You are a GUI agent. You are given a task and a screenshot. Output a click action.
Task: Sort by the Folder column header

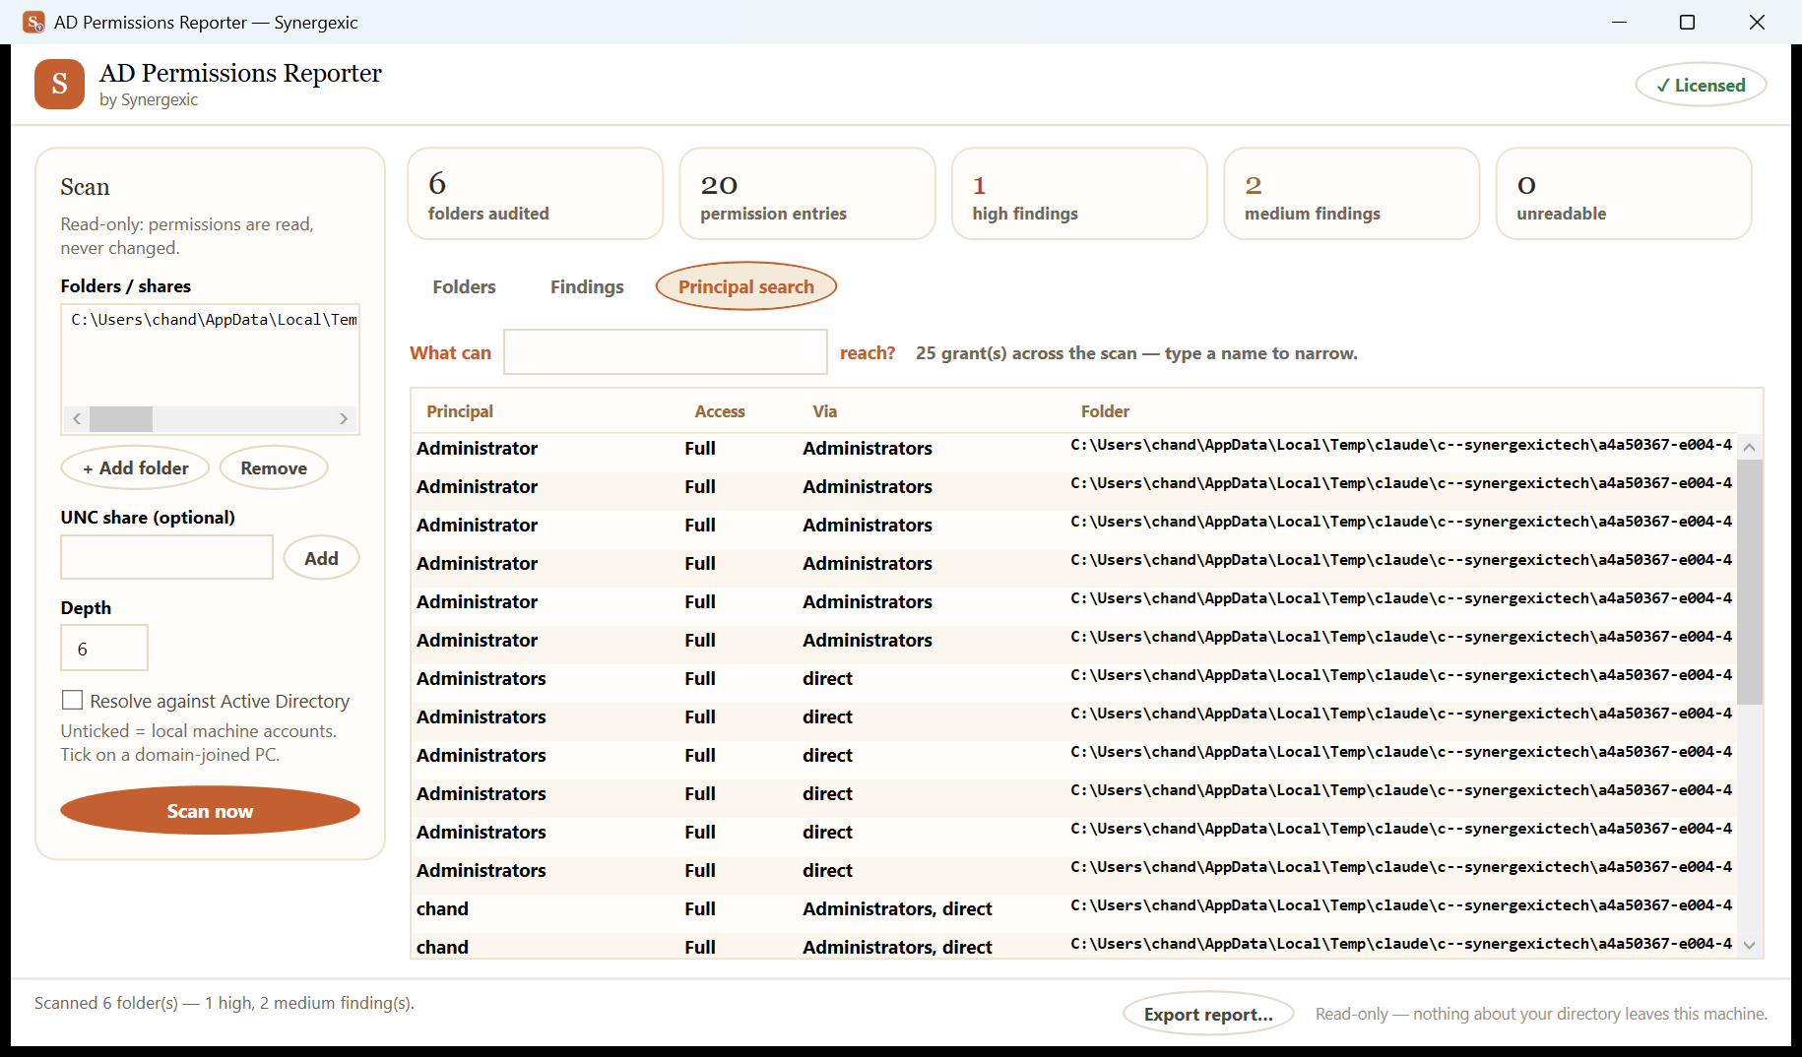click(1105, 411)
